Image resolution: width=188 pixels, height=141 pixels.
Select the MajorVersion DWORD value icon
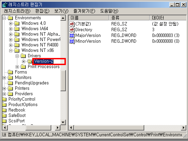click(72, 36)
